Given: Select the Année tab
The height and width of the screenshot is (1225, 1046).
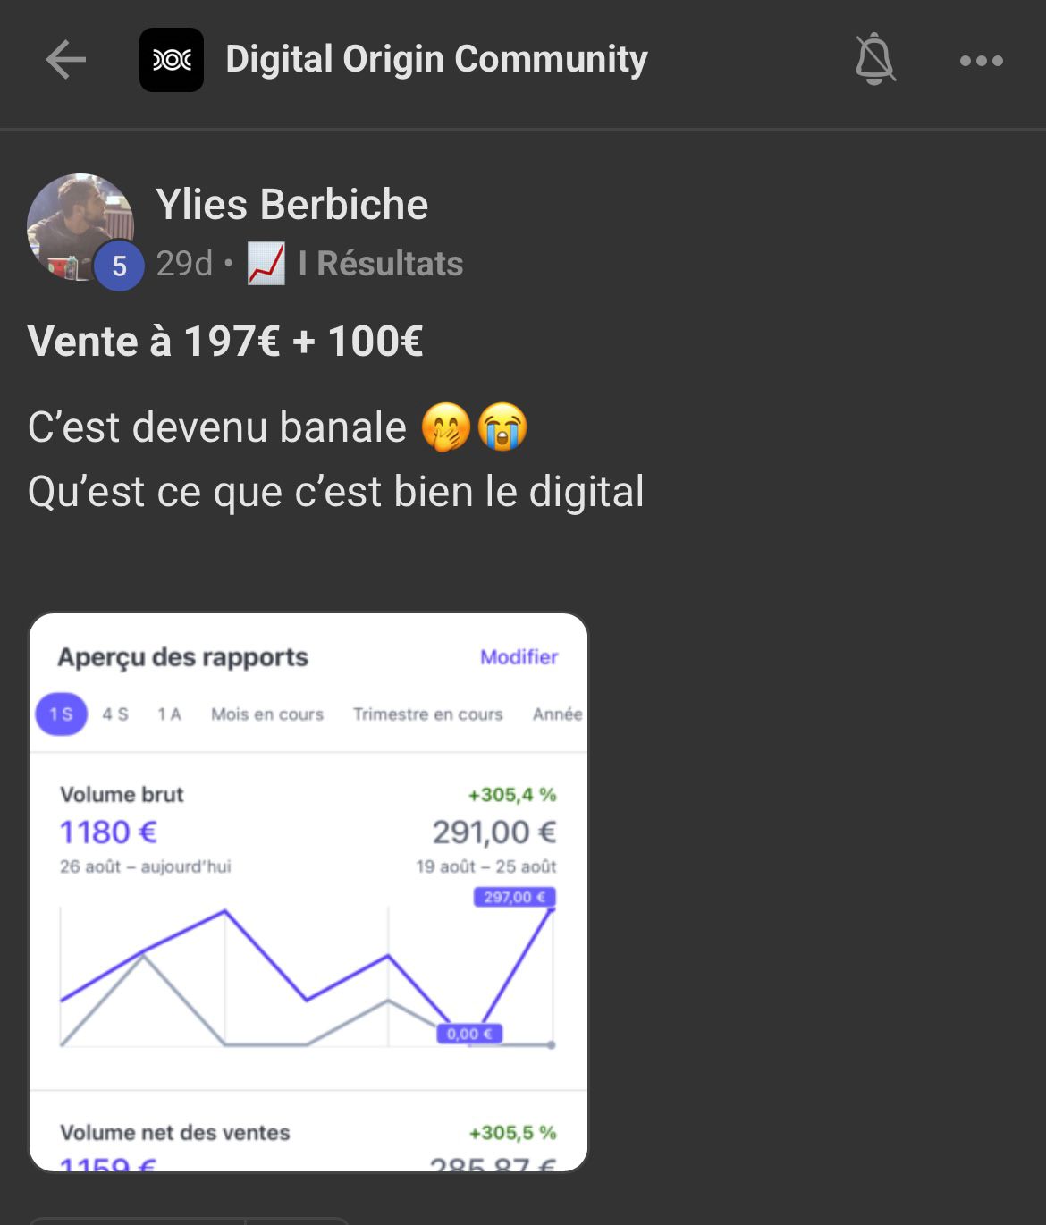Looking at the screenshot, I should point(557,714).
